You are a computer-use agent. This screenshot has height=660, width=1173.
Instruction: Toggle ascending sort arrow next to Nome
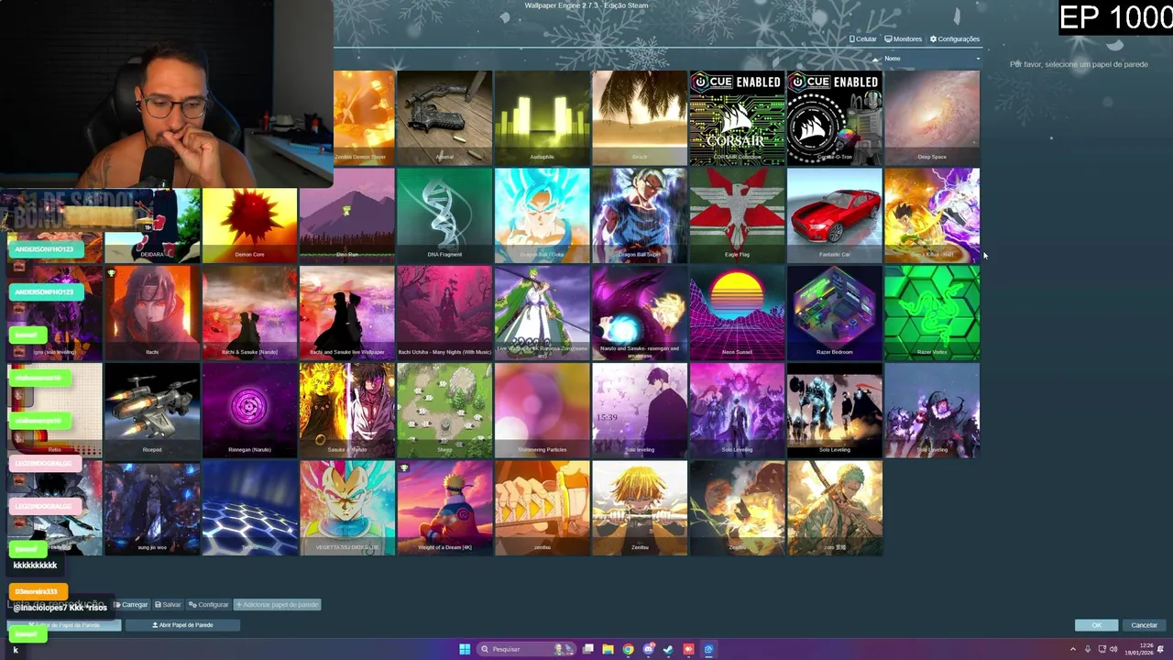tap(875, 59)
